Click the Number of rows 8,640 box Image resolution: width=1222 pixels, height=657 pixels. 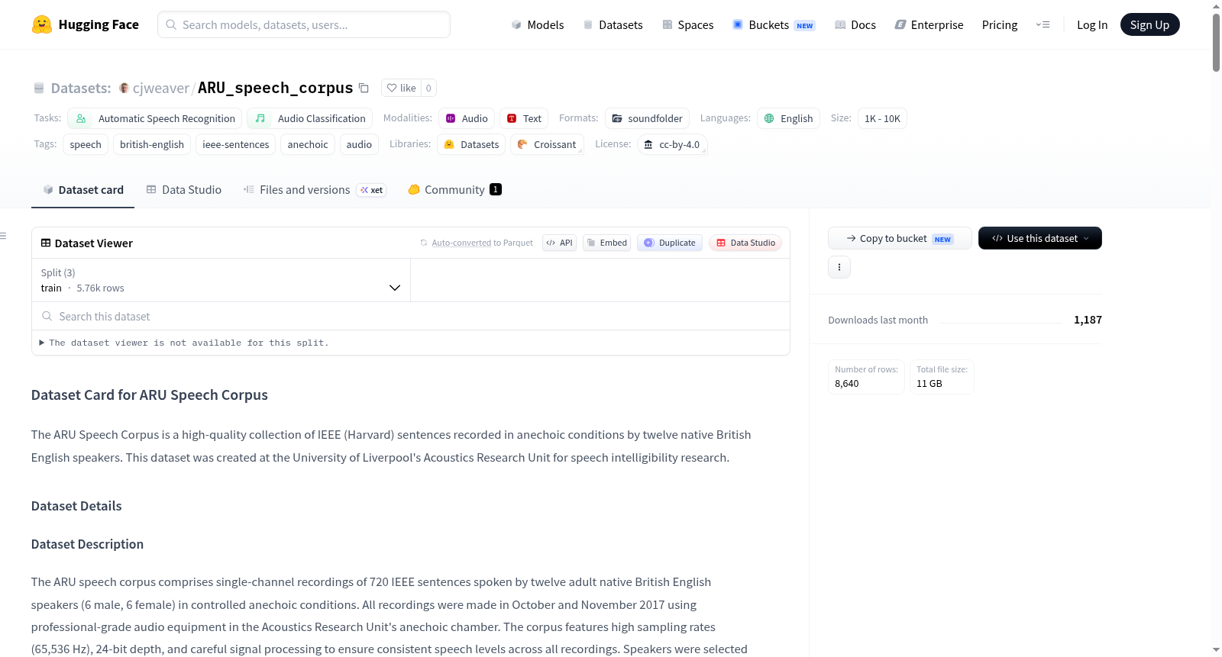[866, 377]
